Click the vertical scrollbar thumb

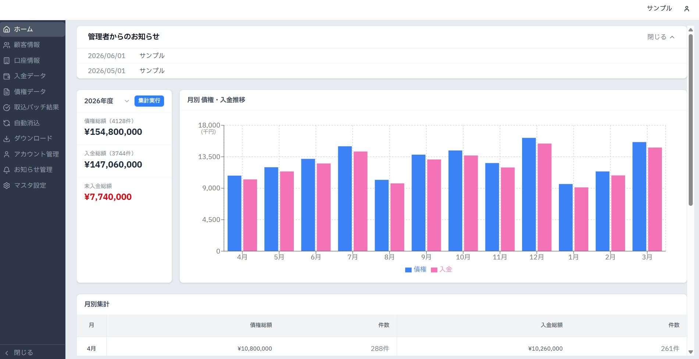click(691, 120)
